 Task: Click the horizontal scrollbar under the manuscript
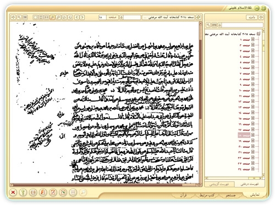105,185
